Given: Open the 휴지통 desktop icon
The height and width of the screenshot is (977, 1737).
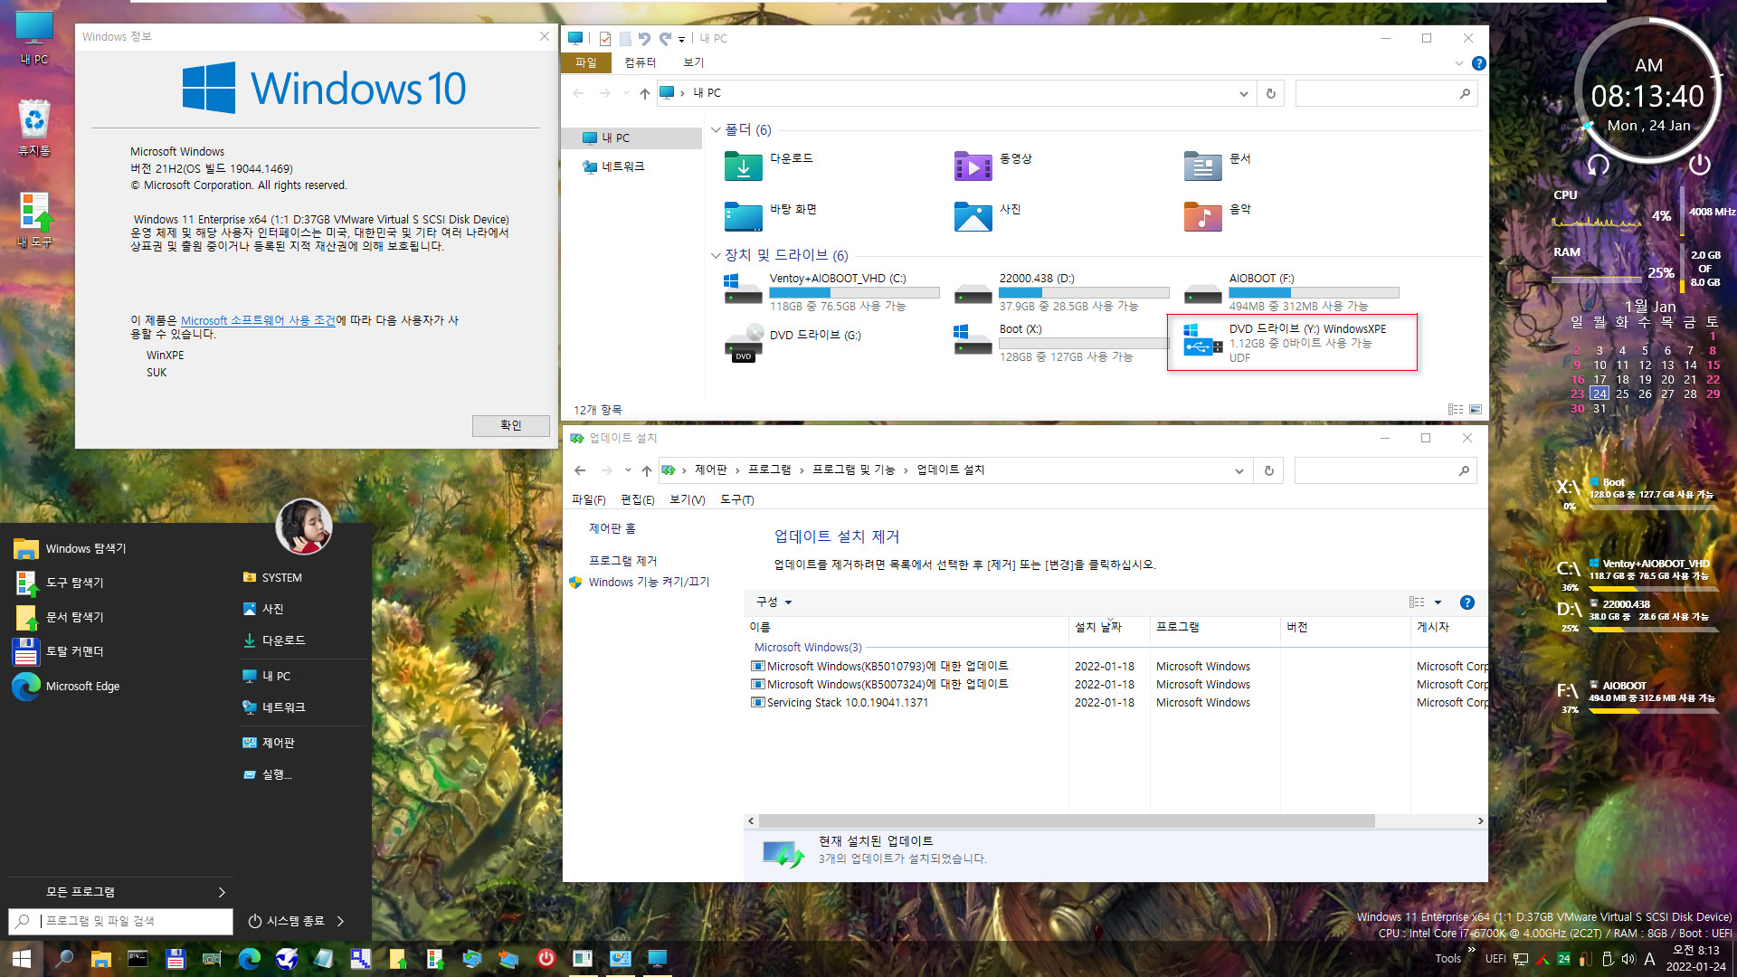Looking at the screenshot, I should click(x=33, y=128).
